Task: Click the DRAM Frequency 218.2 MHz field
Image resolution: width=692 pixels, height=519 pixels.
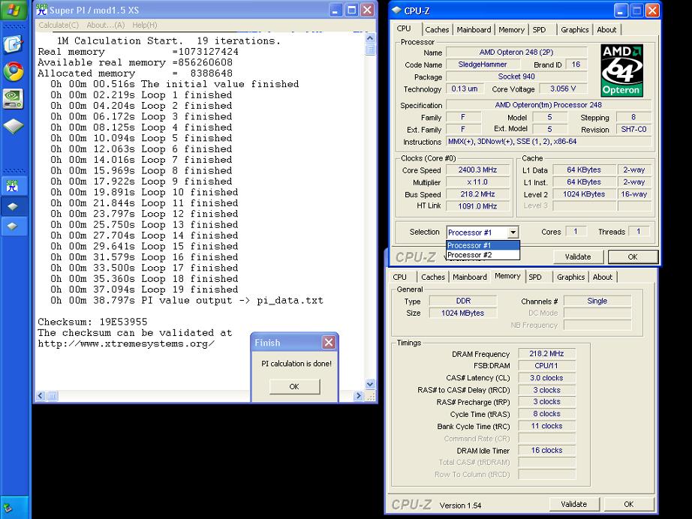Action: click(x=546, y=354)
